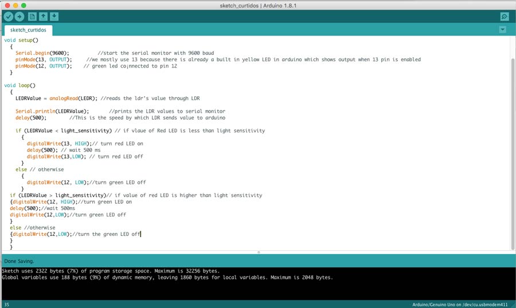Click 'if (LEDRValue > light_sensitivity)' condition
This screenshot has width=516, height=308.
[x=58, y=195]
